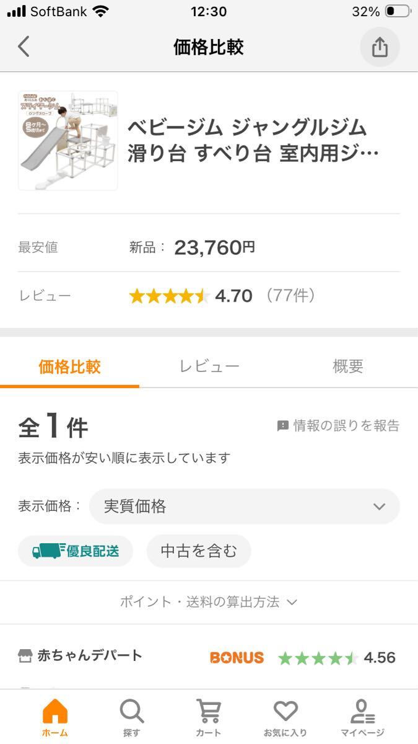418x744 pixels.
Task: Tap the share icon button
Action: click(380, 47)
